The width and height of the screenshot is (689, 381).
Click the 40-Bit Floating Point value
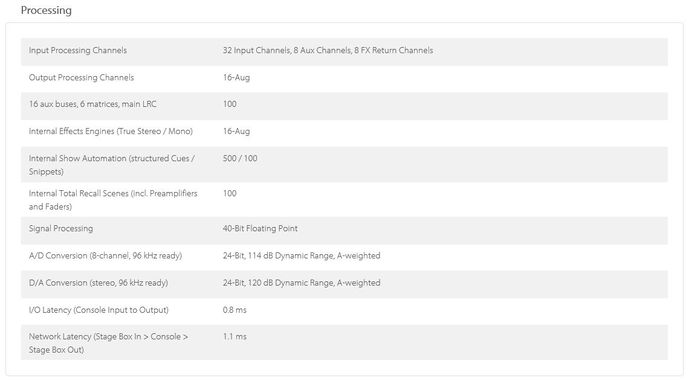tap(260, 228)
